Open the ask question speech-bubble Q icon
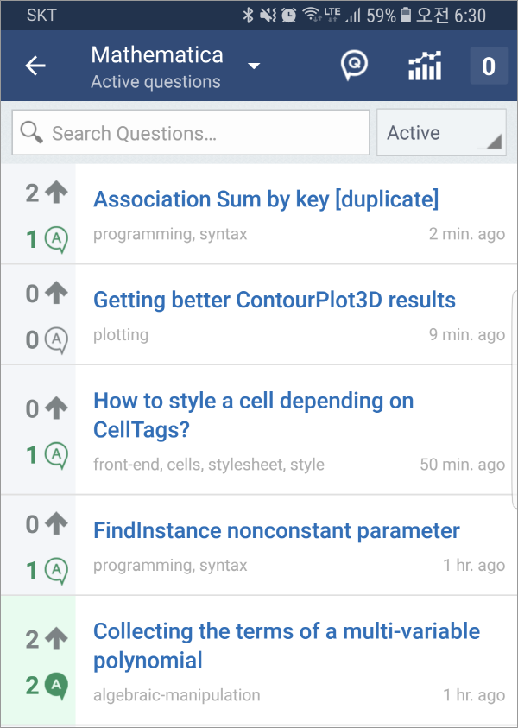Image resolution: width=518 pixels, height=728 pixels. pyautogui.click(x=354, y=65)
